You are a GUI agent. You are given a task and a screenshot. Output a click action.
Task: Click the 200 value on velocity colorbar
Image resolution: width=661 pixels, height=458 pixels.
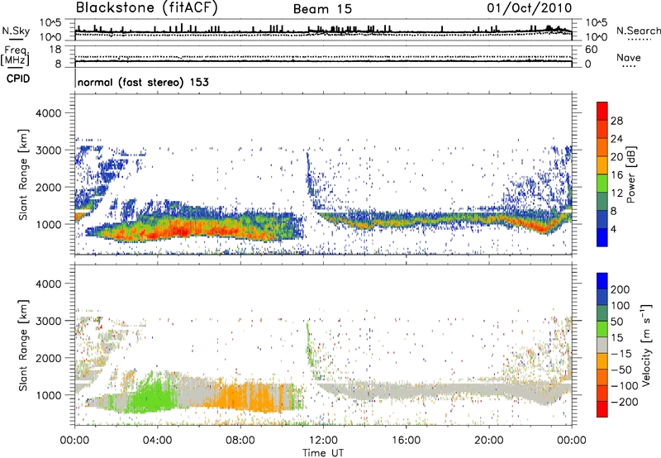pyautogui.click(x=621, y=289)
